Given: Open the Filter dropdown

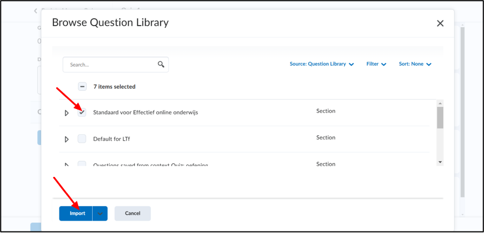Looking at the screenshot, I should (376, 64).
